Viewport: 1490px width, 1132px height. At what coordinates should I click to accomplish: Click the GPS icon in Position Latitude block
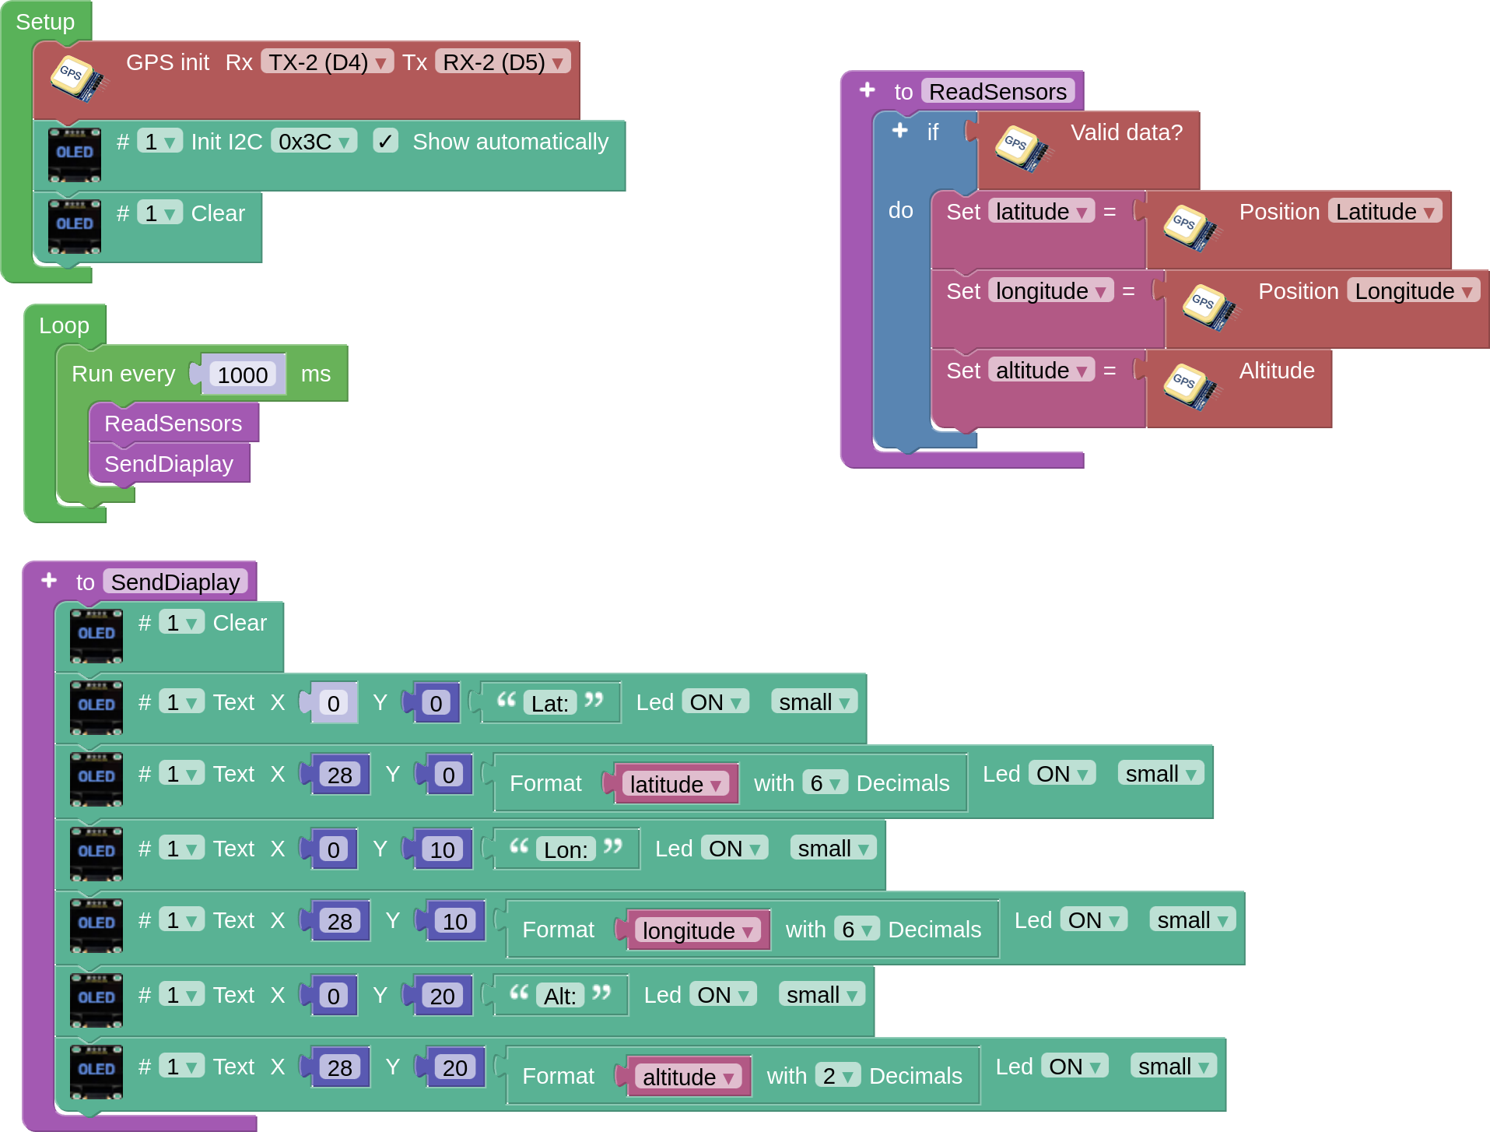[x=1190, y=227]
